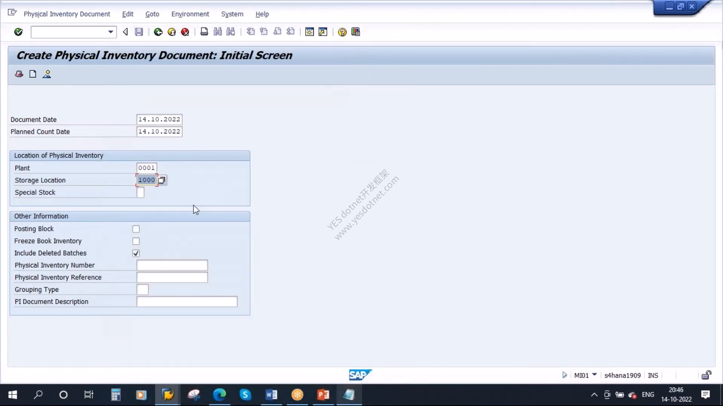The width and height of the screenshot is (723, 406).
Task: Open the Environment menu
Action: (x=190, y=14)
